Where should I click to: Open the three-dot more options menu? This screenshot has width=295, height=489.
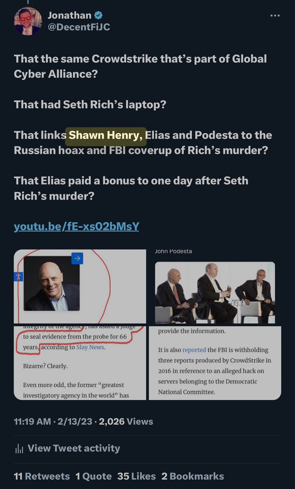275,16
